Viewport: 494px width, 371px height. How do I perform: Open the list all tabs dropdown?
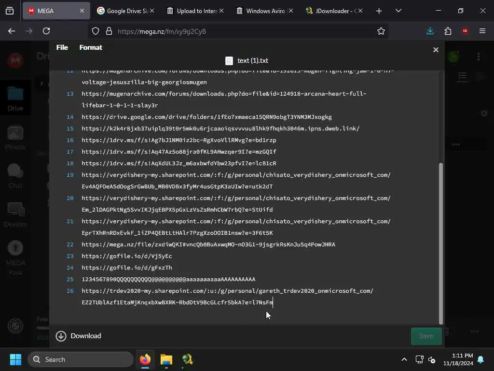pos(398,11)
